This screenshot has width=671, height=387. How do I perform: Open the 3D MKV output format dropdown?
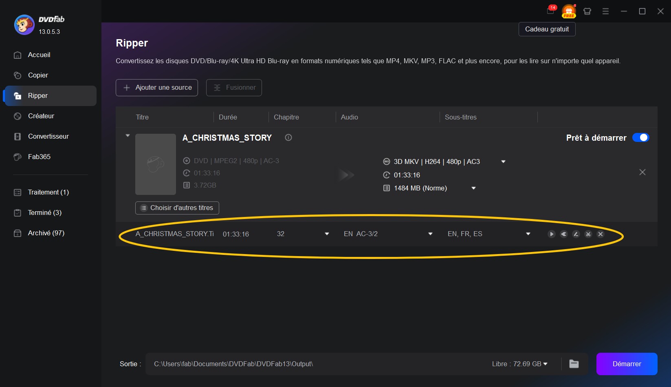[x=503, y=162]
